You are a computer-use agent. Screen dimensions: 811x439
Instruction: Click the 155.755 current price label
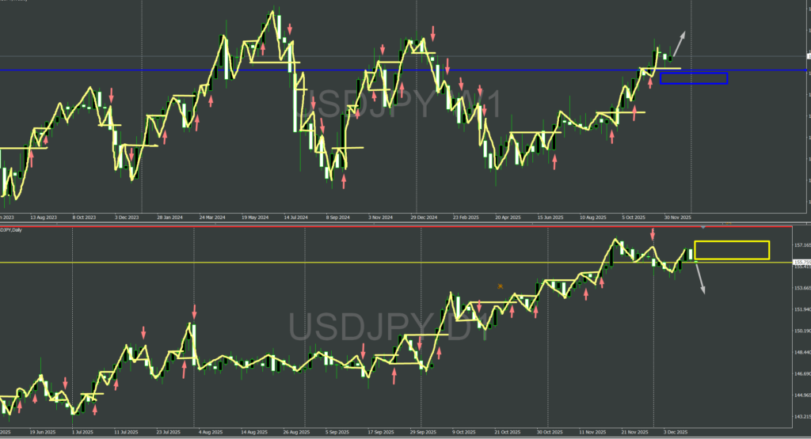coord(801,262)
